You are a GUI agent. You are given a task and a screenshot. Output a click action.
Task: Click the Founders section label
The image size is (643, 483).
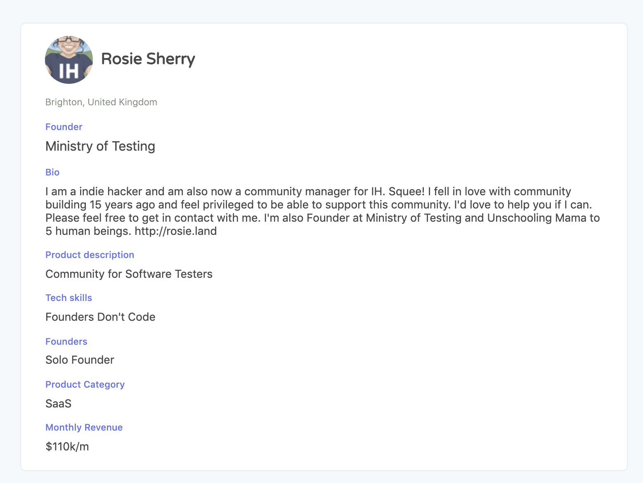pyautogui.click(x=66, y=341)
